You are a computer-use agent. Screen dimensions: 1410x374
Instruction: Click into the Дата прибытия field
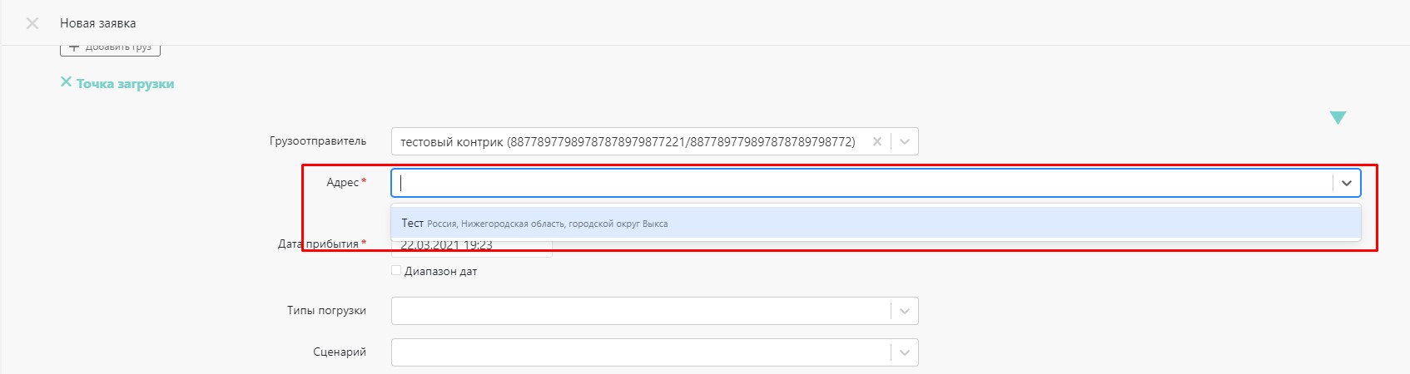[471, 245]
